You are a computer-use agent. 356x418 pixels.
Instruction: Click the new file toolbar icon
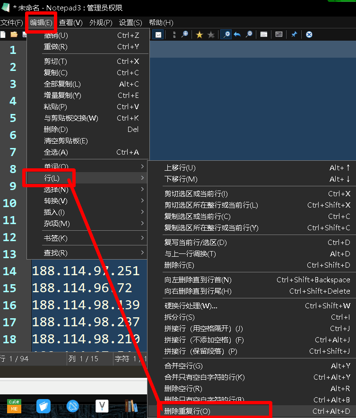[x=3, y=35]
